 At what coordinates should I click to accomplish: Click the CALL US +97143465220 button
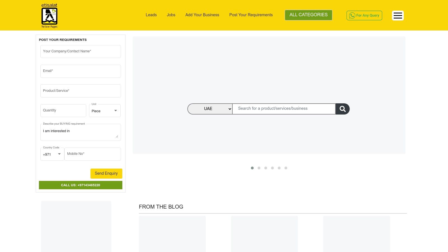pyautogui.click(x=81, y=185)
